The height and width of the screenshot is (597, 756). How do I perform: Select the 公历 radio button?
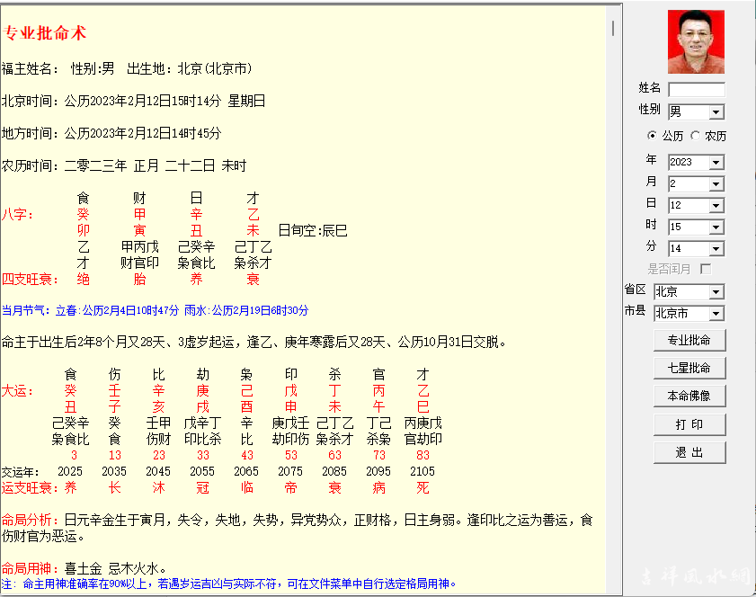click(653, 136)
